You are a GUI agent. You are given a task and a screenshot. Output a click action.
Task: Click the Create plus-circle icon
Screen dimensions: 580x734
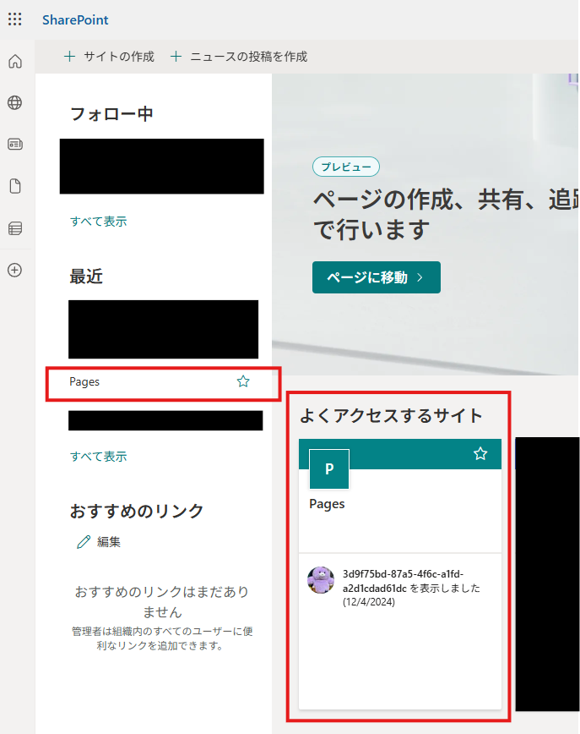15,270
